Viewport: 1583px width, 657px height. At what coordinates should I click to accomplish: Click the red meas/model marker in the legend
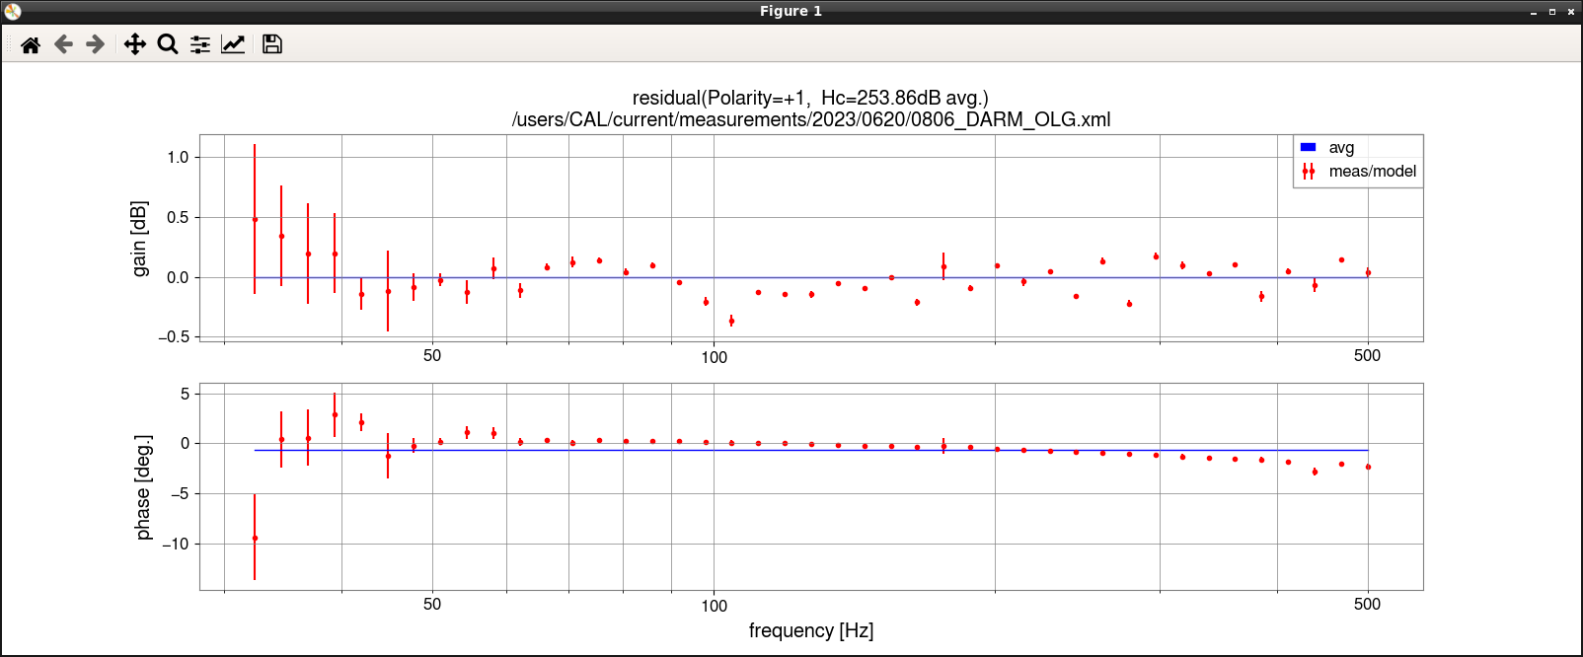click(1308, 172)
